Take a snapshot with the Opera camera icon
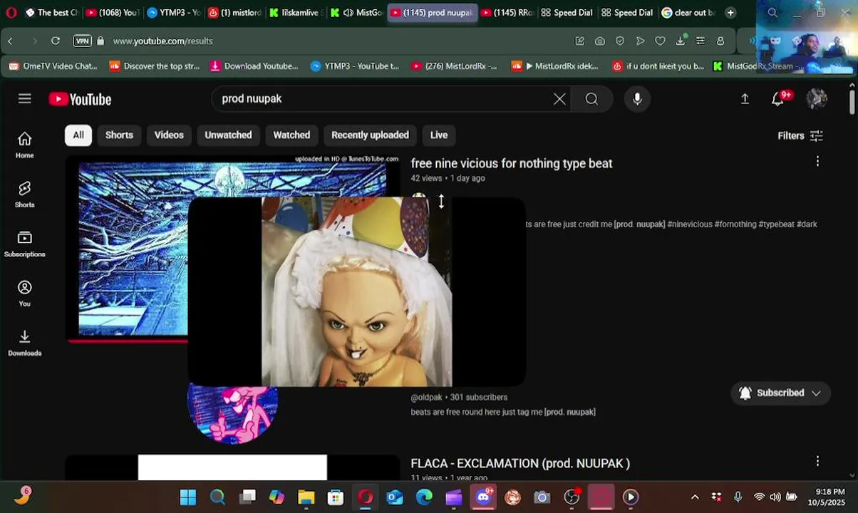Image resolution: width=858 pixels, height=513 pixels. [600, 41]
